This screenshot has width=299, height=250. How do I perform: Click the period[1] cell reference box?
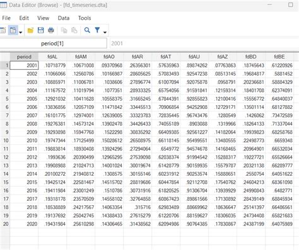52,43
